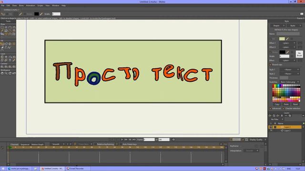Open the No Filter layers dropdown
Viewport: 305px width, 171px height.
point(277,119)
